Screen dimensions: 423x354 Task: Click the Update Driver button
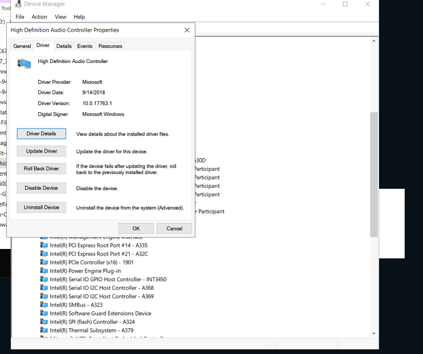[x=41, y=151]
